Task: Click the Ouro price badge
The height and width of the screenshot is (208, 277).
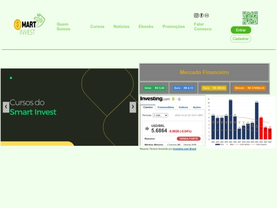Action: pyautogui.click(x=214, y=88)
